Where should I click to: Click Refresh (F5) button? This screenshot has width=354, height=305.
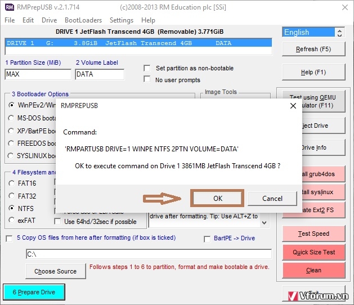tap(313, 49)
